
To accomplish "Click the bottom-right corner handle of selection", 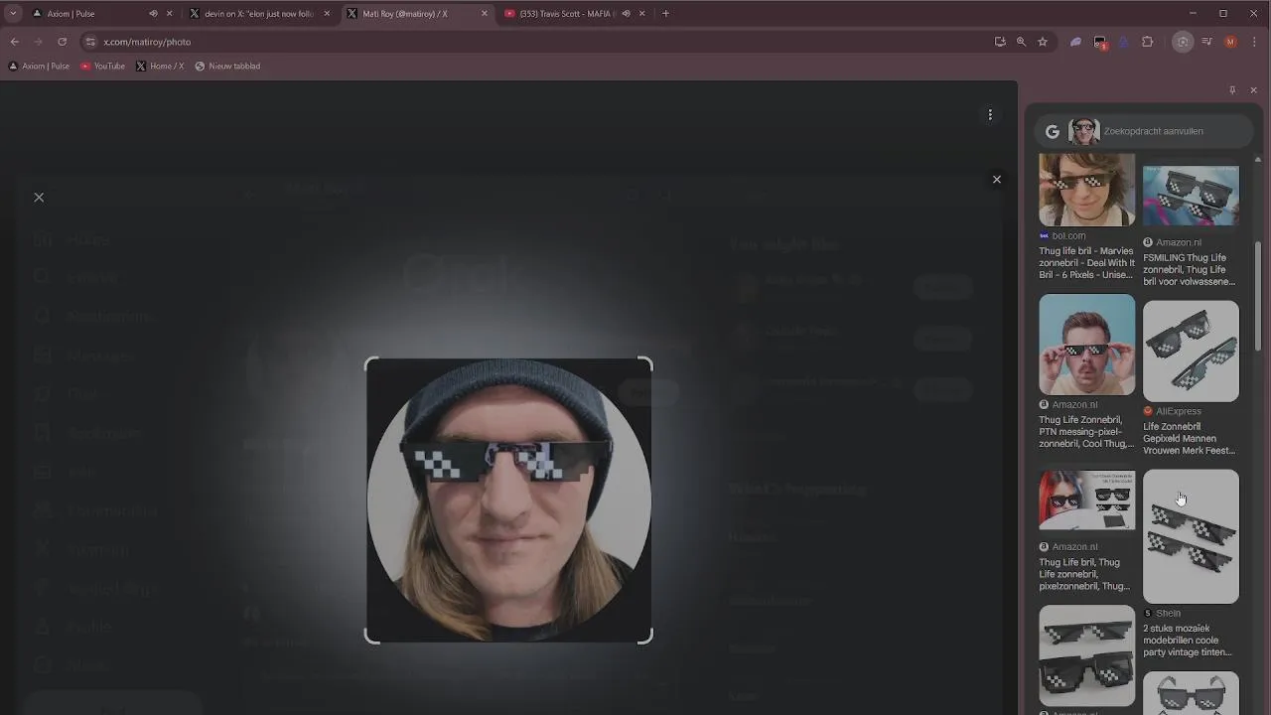I will (645, 637).
